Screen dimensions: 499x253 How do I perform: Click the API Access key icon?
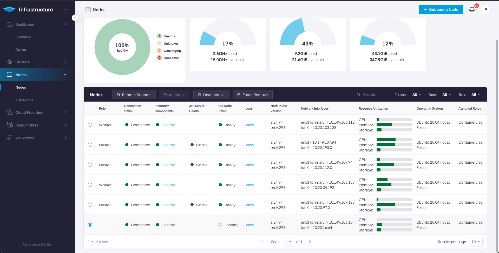(x=10, y=138)
